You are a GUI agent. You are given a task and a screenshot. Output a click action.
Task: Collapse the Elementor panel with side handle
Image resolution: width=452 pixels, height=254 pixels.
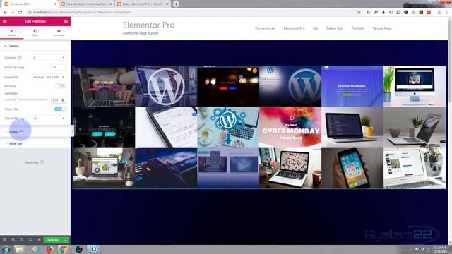[x=72, y=131]
